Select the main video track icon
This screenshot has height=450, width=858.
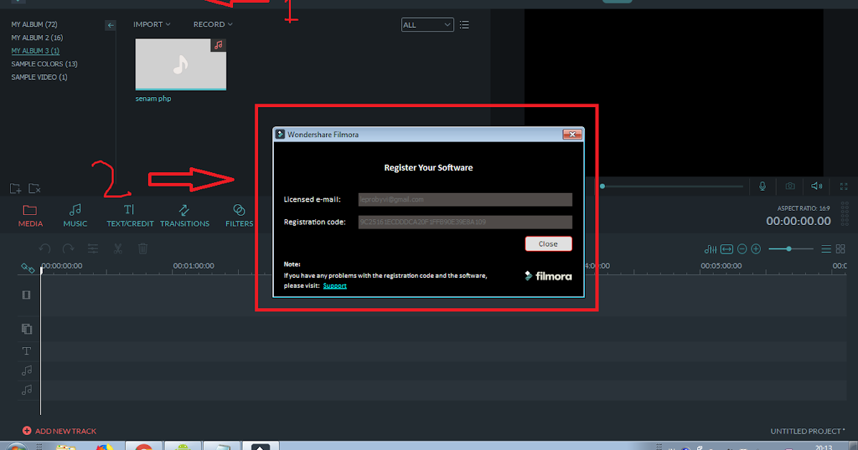click(x=26, y=294)
